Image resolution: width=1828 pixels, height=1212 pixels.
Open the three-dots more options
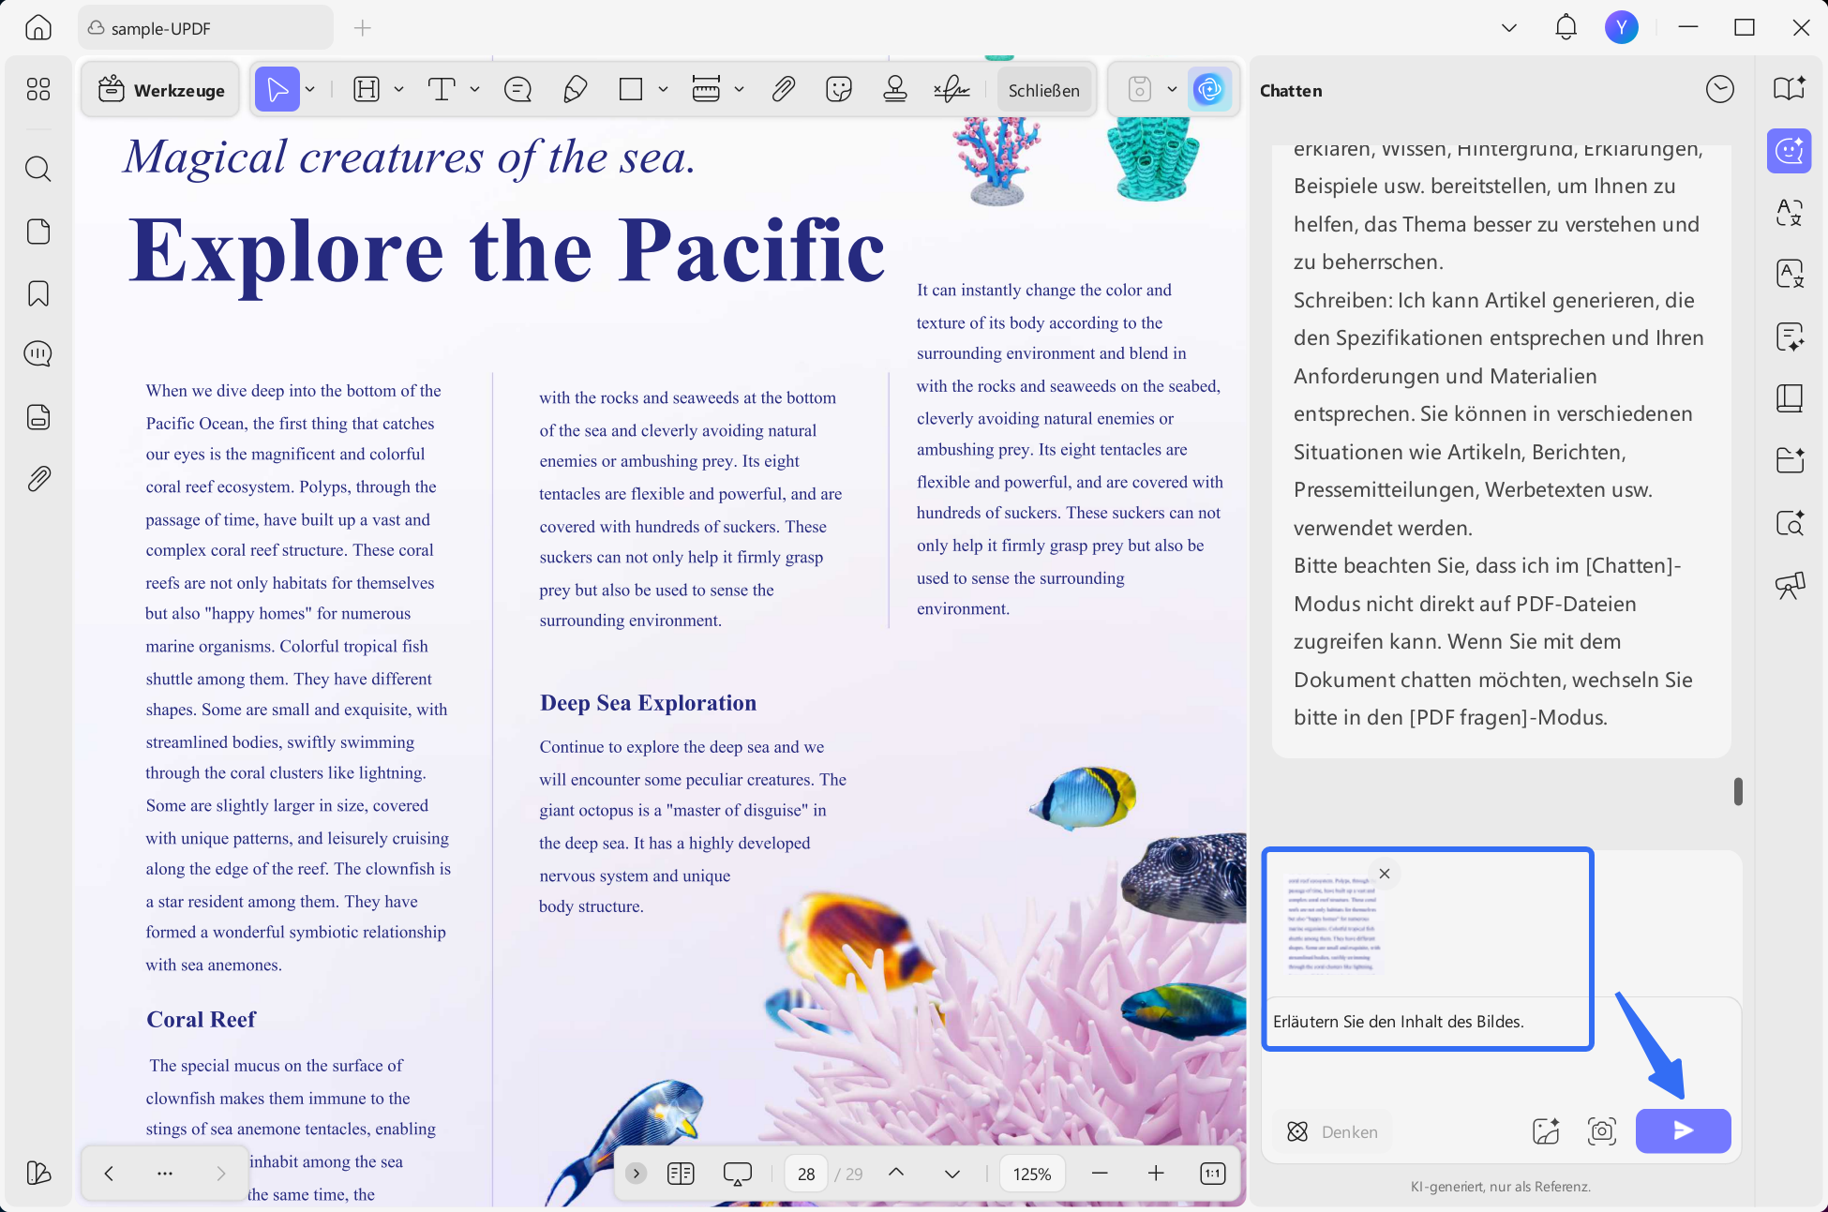tap(165, 1173)
